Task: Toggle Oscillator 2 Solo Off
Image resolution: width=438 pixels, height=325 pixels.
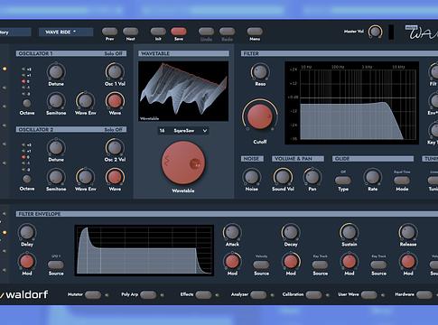Action: [113, 129]
